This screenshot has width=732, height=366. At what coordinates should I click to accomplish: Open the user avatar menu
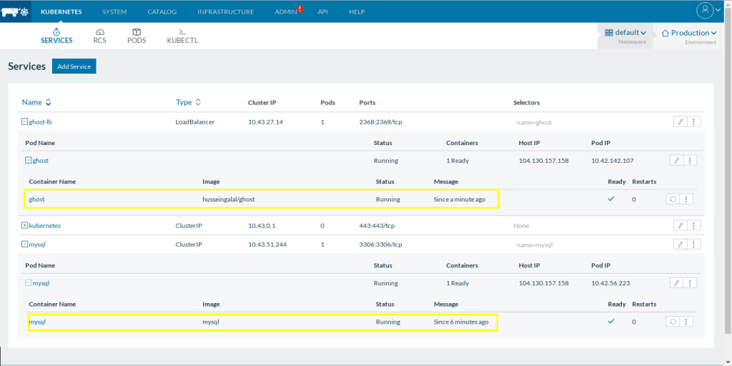[x=705, y=11]
